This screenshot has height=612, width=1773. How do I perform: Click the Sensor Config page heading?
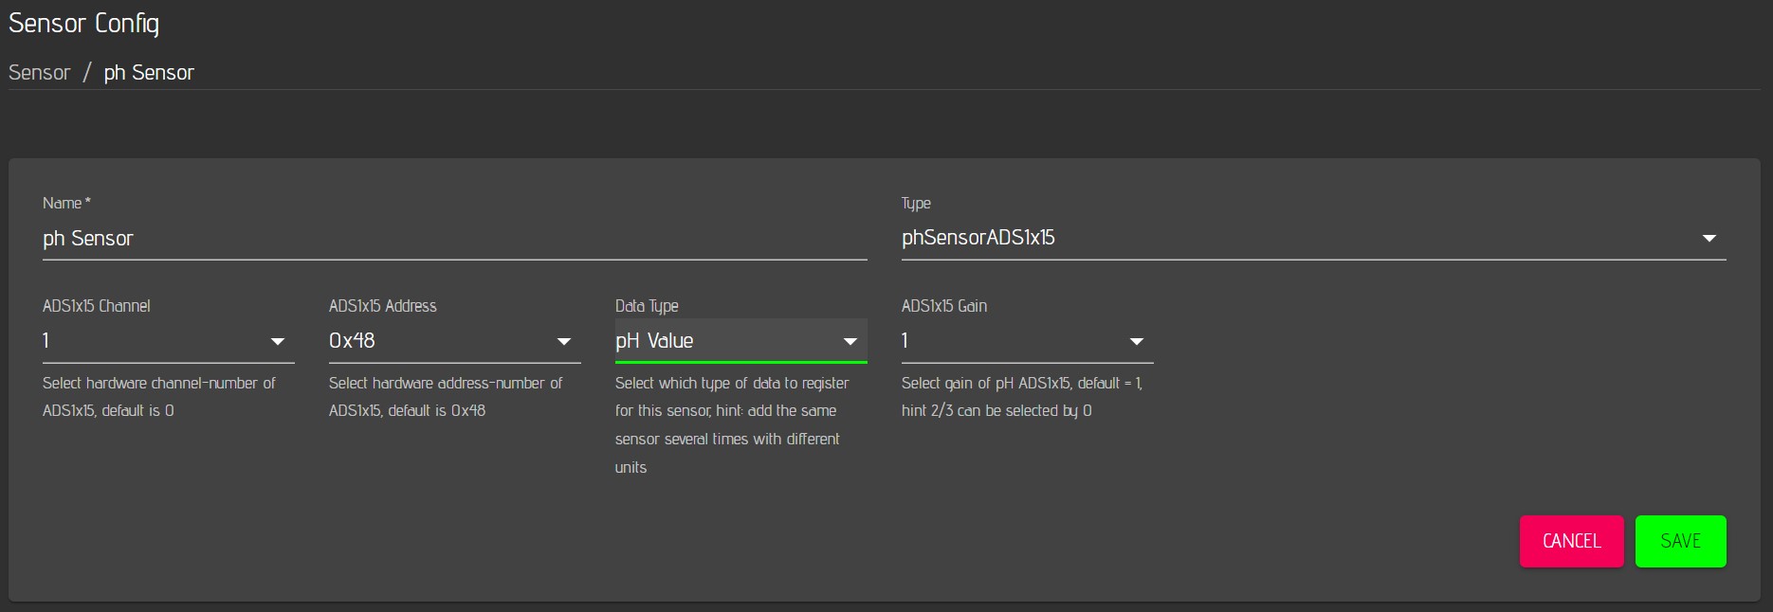(83, 24)
